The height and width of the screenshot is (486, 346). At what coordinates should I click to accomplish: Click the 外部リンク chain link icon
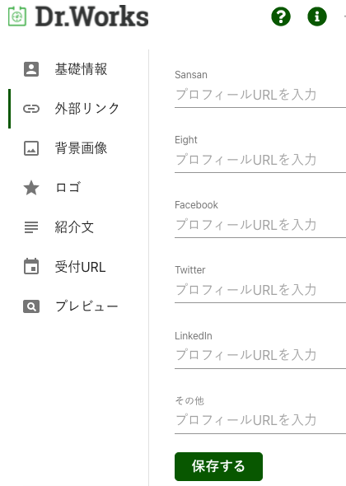pyautogui.click(x=31, y=109)
